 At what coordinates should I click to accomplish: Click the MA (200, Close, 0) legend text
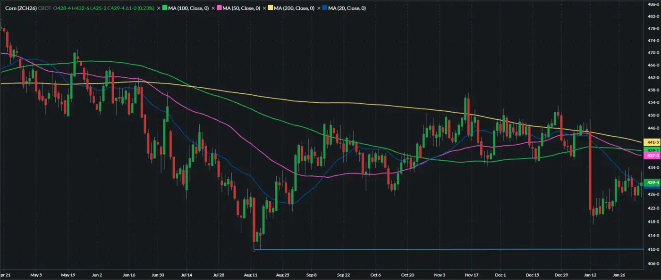pos(295,8)
